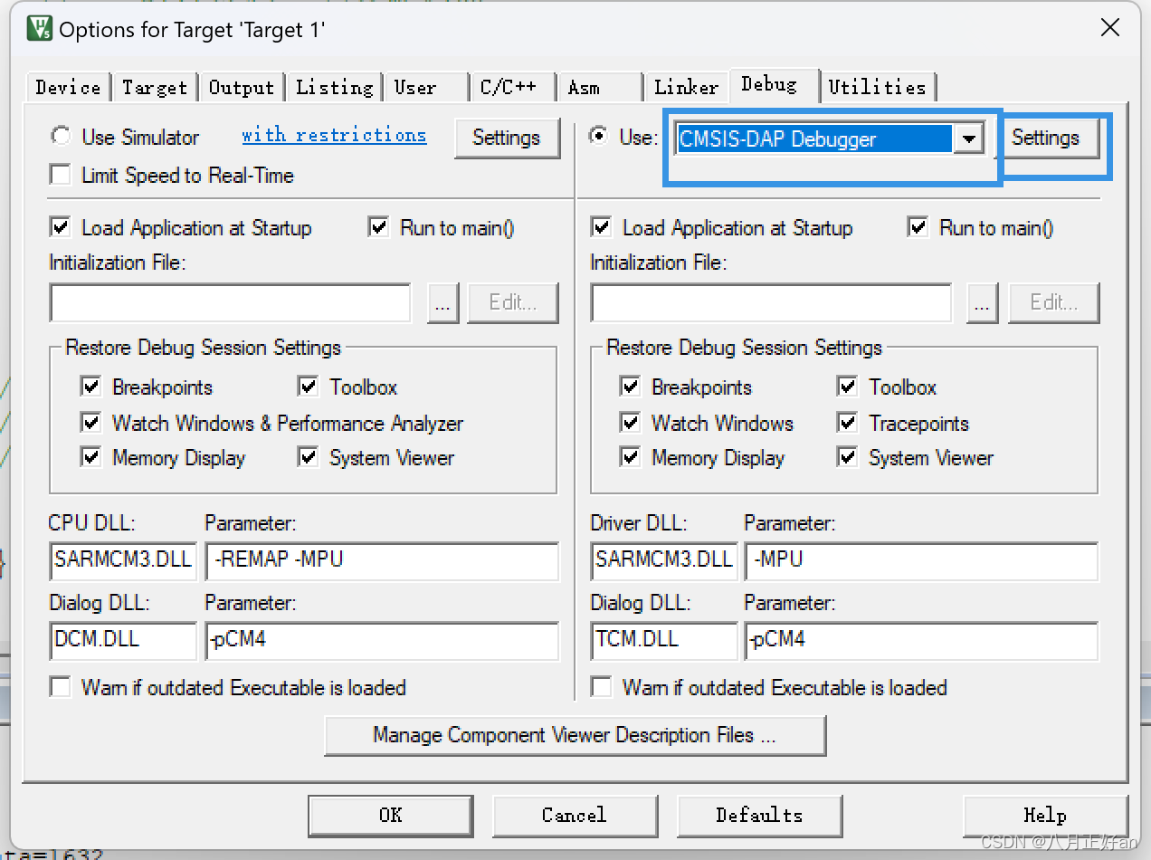Restore settings with Defaults button
Screen dimensions: 1151x860
[x=759, y=816]
